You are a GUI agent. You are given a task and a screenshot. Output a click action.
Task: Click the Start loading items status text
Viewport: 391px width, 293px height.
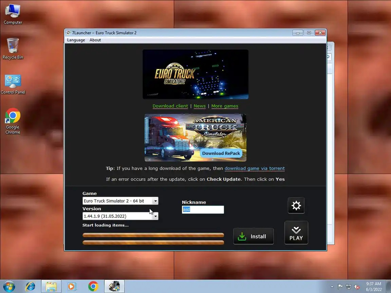(x=106, y=225)
